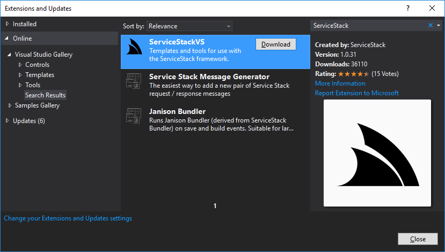Open the search box dropdown arrow
Image resolution: width=445 pixels, height=252 pixels.
tap(439, 26)
